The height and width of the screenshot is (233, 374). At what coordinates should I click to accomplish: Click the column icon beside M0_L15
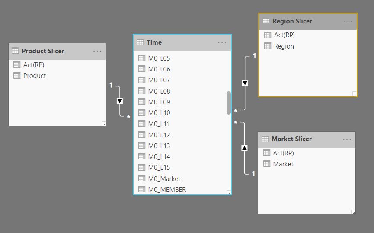click(x=142, y=168)
